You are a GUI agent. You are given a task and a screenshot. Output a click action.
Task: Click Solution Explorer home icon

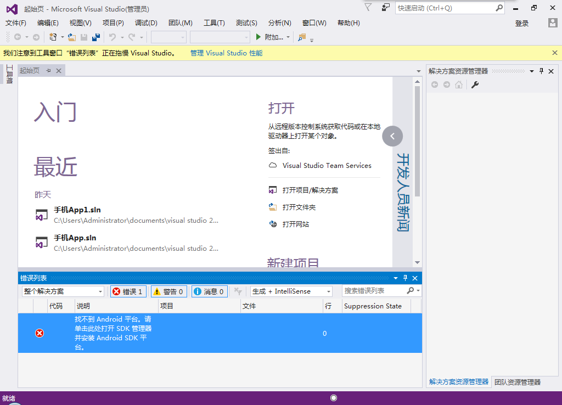(459, 85)
